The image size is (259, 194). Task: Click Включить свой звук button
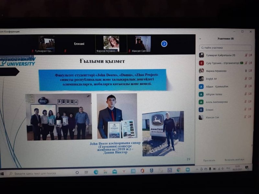point(234,160)
